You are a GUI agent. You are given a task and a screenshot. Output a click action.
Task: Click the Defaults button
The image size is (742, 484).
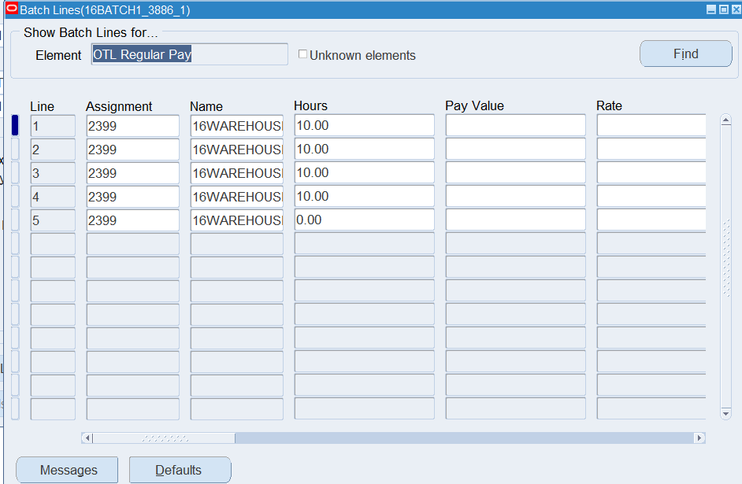[180, 470]
